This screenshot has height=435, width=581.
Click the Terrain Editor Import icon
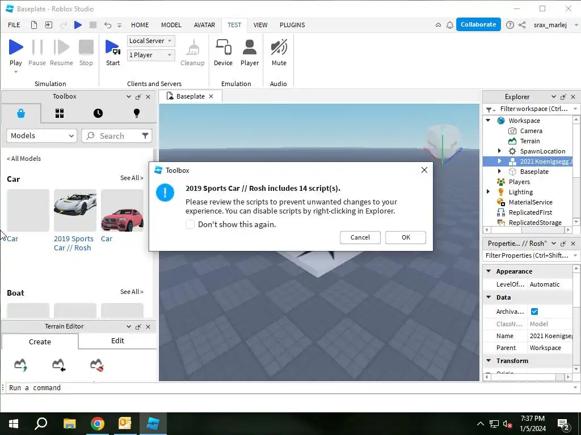click(x=58, y=365)
